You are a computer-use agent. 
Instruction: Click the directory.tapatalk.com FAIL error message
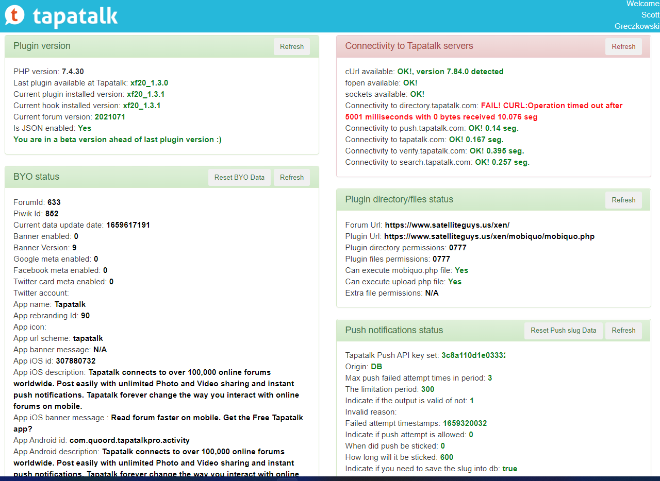(x=484, y=111)
